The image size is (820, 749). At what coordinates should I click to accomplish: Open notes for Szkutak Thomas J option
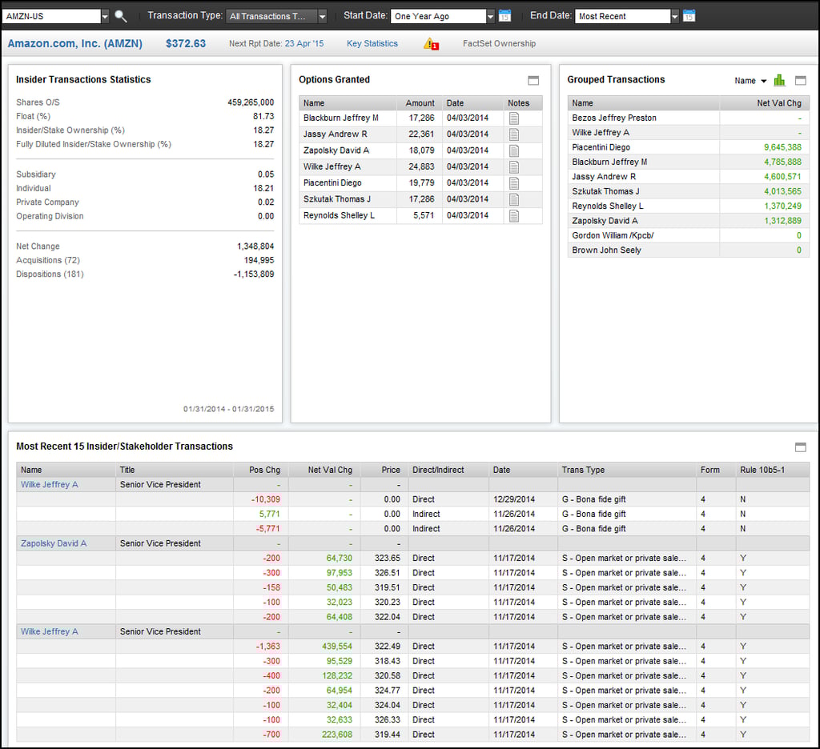514,200
